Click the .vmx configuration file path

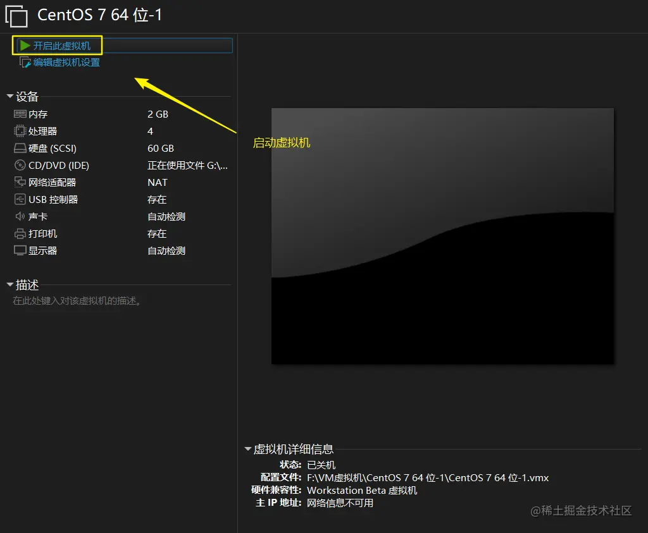click(428, 478)
